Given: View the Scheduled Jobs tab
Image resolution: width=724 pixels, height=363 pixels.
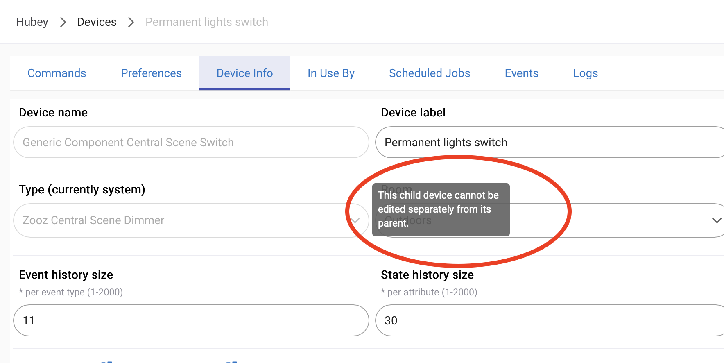Looking at the screenshot, I should tap(430, 73).
